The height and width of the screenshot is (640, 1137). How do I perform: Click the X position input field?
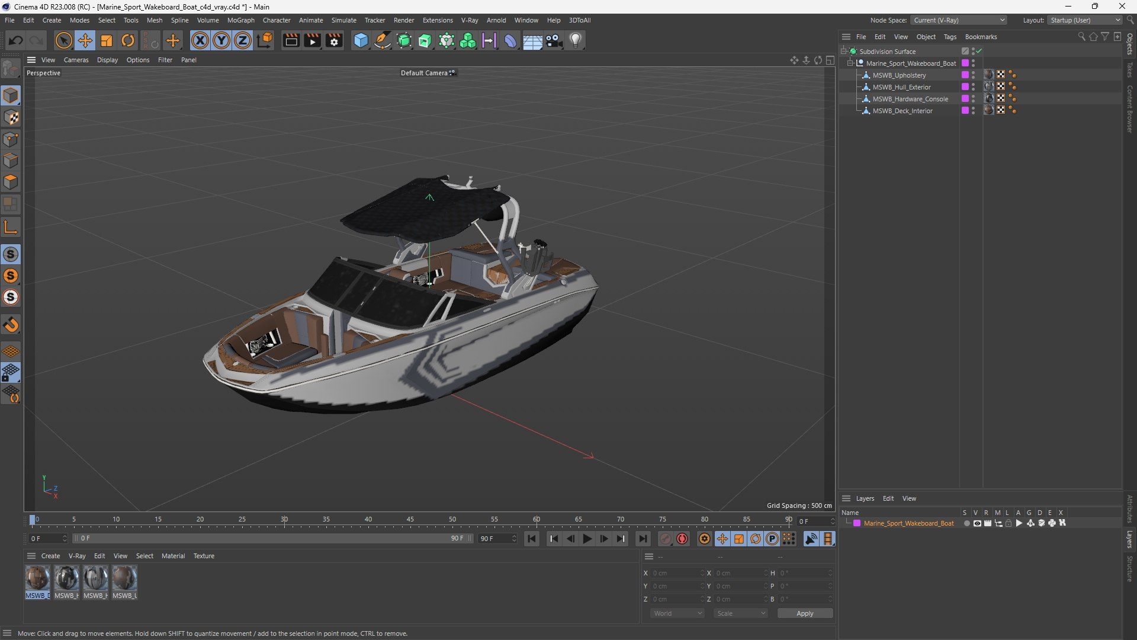pos(678,573)
